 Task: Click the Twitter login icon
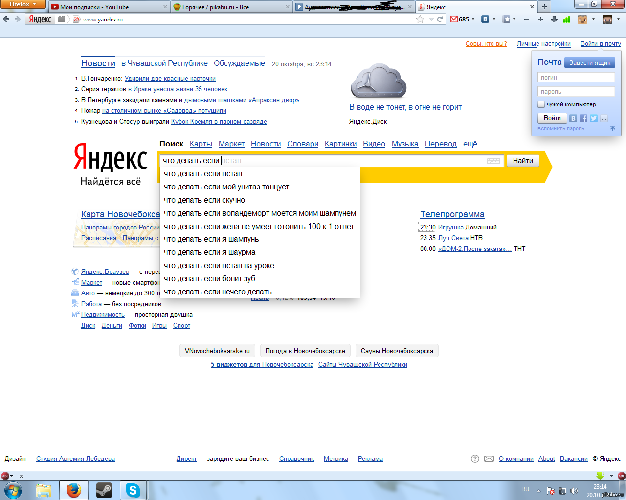pos(593,118)
